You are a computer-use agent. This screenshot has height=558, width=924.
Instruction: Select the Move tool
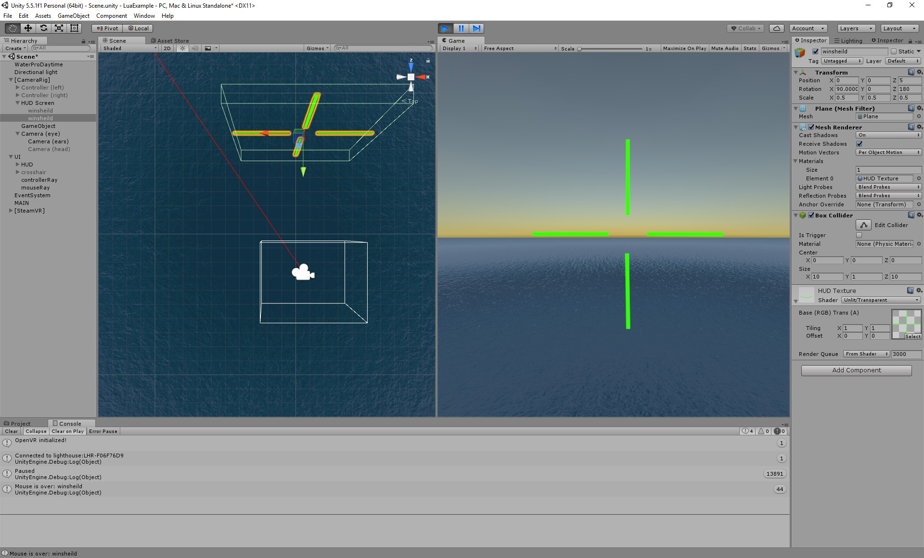[x=28, y=28]
